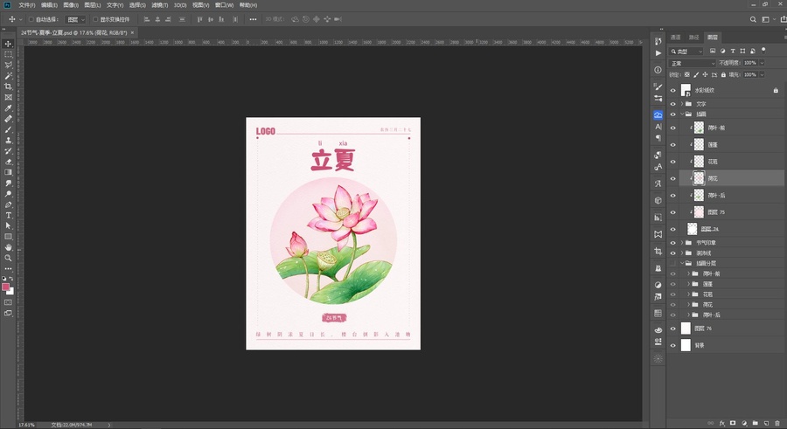
Task: Create a new group from panel footer
Action: pyautogui.click(x=755, y=423)
